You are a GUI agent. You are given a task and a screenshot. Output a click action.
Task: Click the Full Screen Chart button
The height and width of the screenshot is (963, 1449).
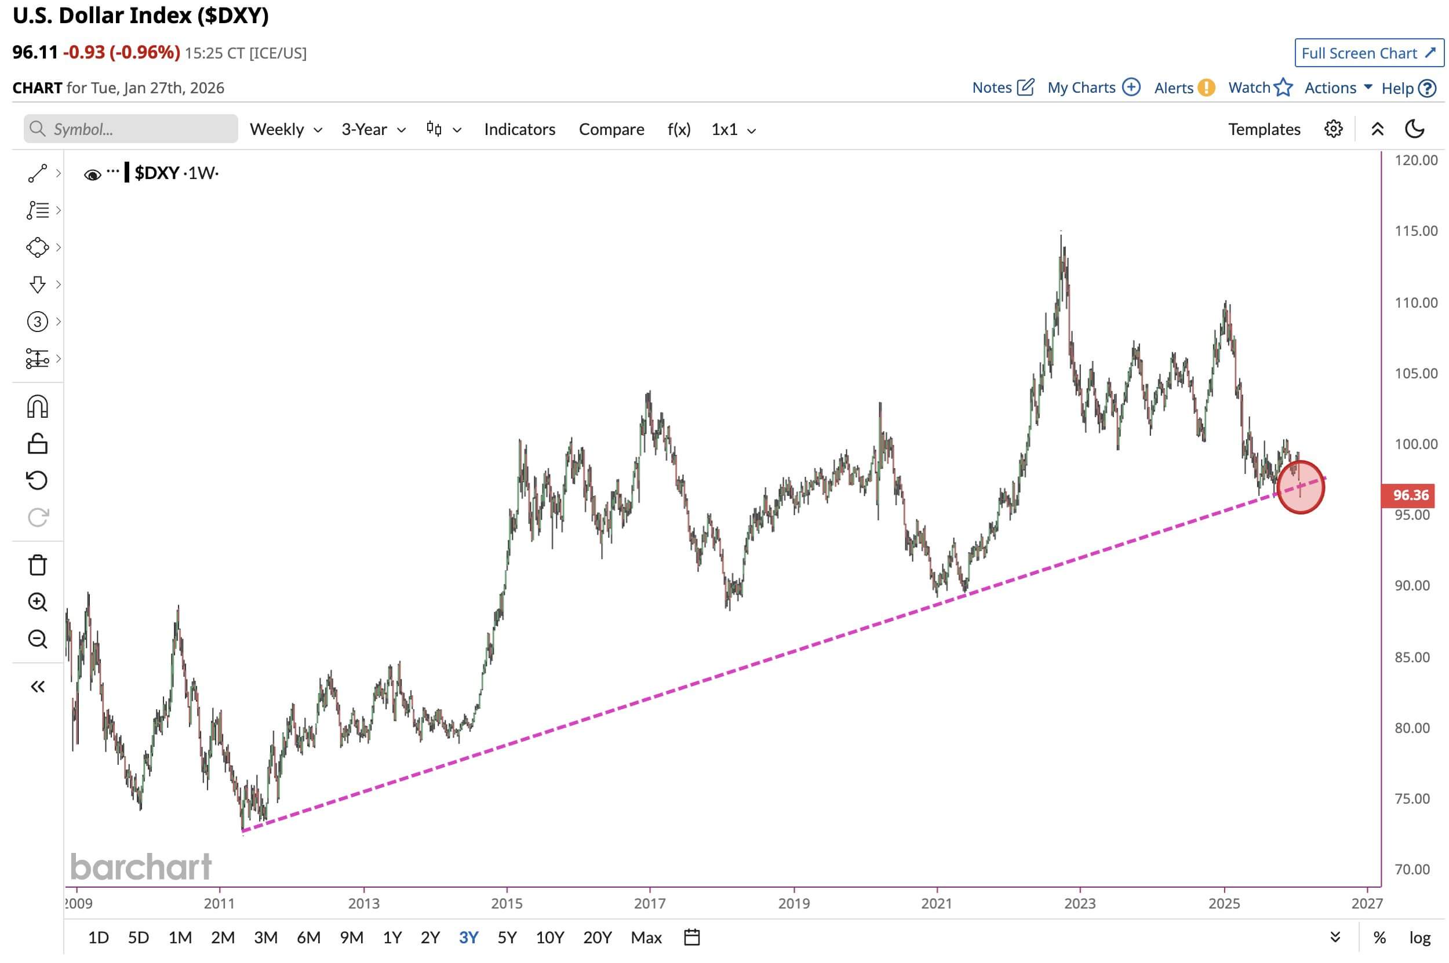click(x=1368, y=53)
